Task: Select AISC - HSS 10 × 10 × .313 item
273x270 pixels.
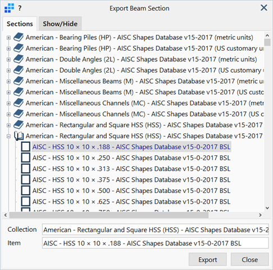Action: (131, 169)
